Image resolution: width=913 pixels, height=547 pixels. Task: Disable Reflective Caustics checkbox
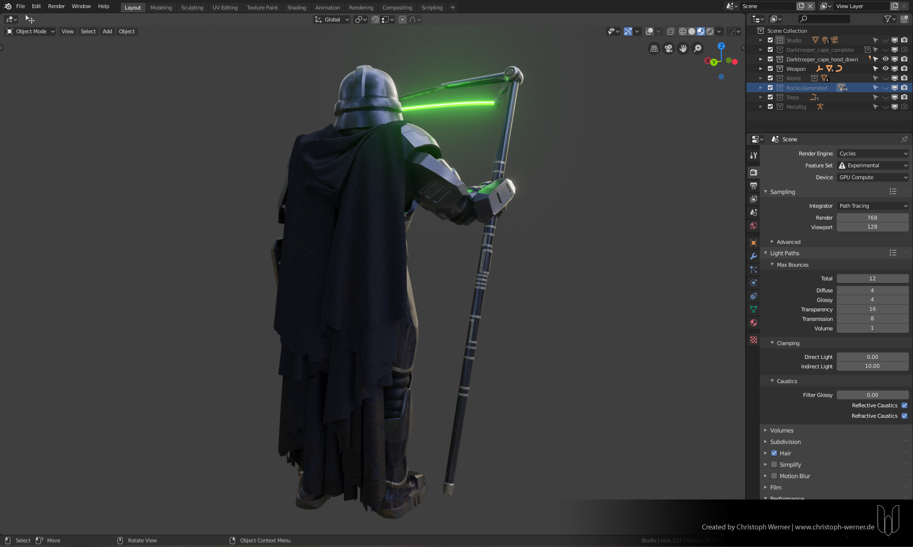tap(904, 405)
